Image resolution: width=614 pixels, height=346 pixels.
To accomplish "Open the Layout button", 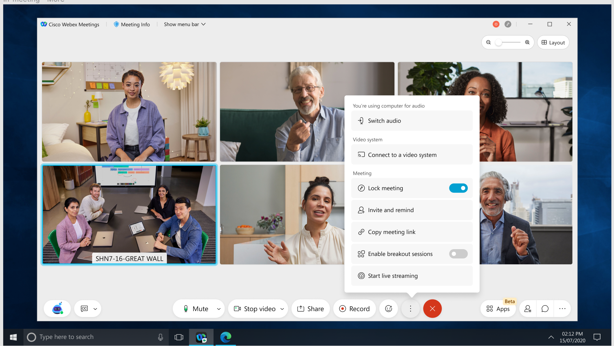I will coord(553,43).
